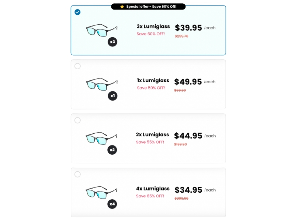Screen dimensions: 295x221
Task: Click the Save 55% OFF! label
Action: [150, 142]
